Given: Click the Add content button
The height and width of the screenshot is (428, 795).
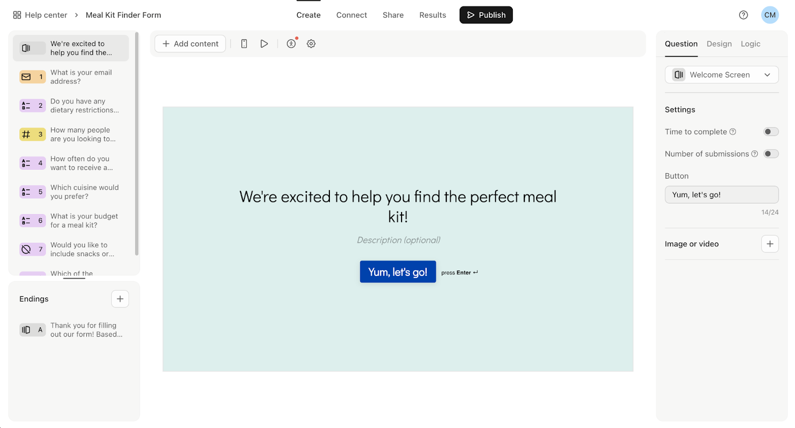Looking at the screenshot, I should coord(190,44).
